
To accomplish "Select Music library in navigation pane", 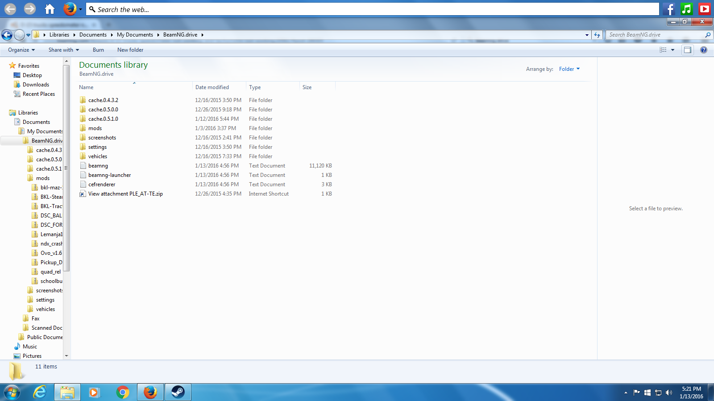I will pos(30,347).
